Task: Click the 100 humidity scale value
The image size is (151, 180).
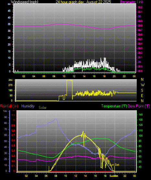Action: click(5, 111)
